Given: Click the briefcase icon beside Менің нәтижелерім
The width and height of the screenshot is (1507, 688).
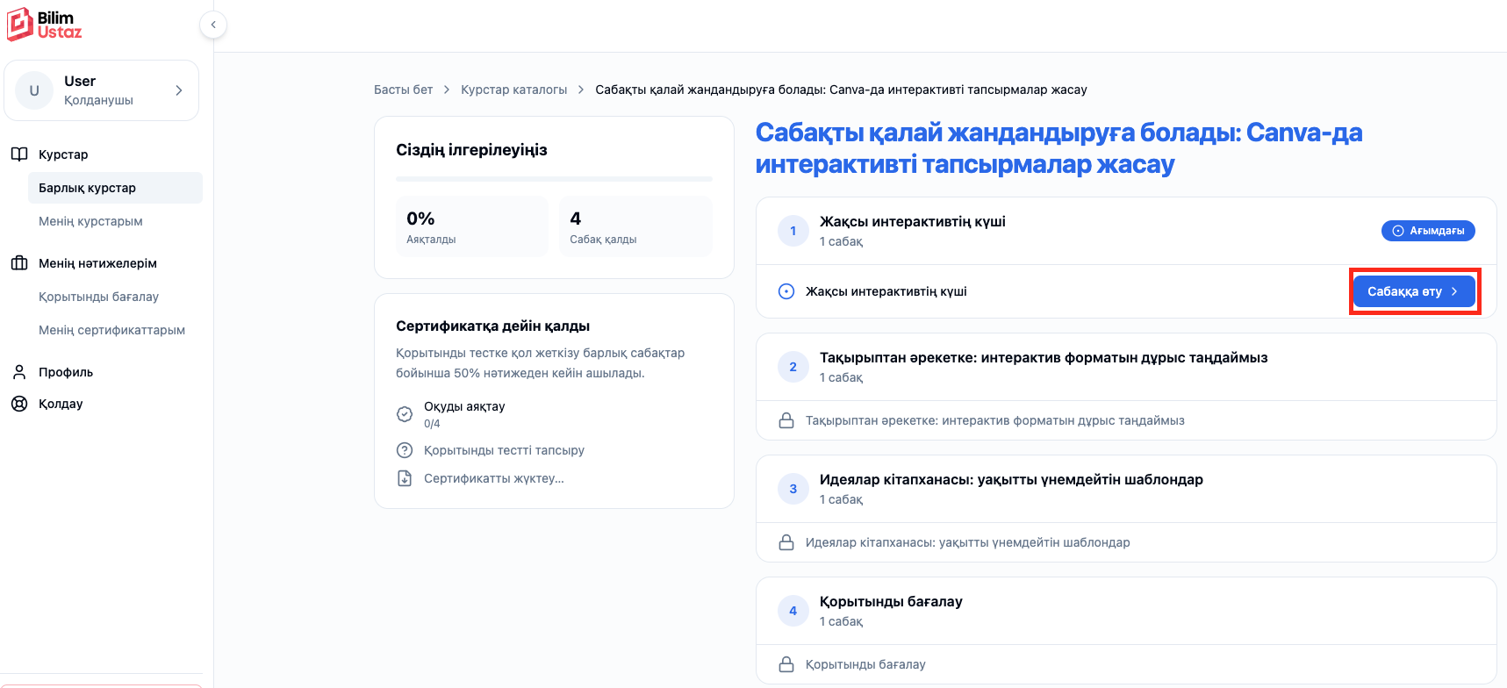Looking at the screenshot, I should (19, 263).
